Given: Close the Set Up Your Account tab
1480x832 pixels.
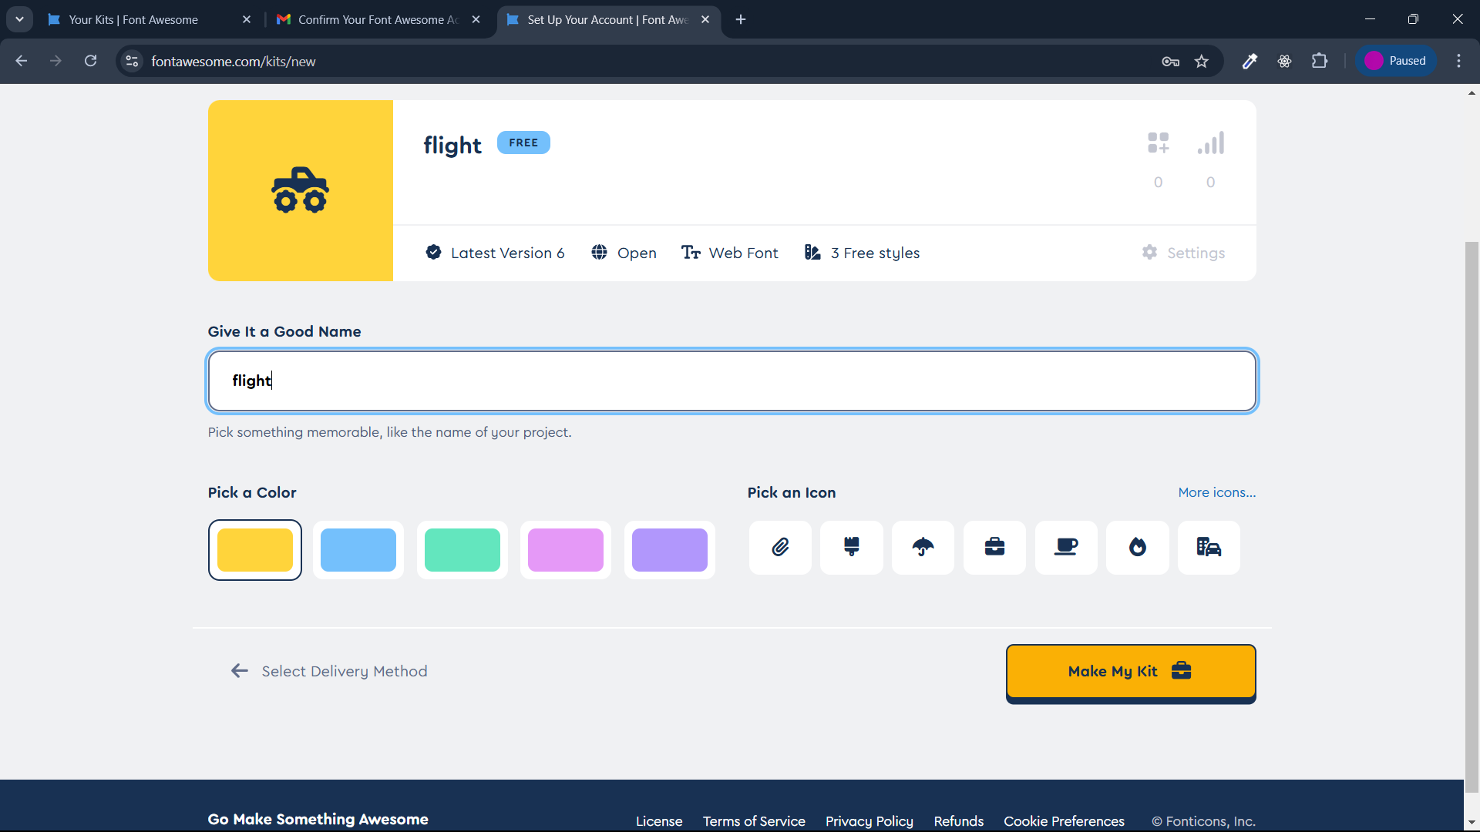Looking at the screenshot, I should (x=705, y=20).
